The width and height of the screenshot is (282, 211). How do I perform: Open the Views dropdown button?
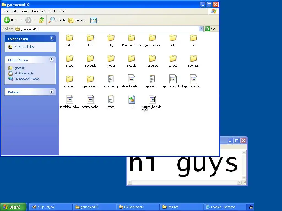(95, 20)
